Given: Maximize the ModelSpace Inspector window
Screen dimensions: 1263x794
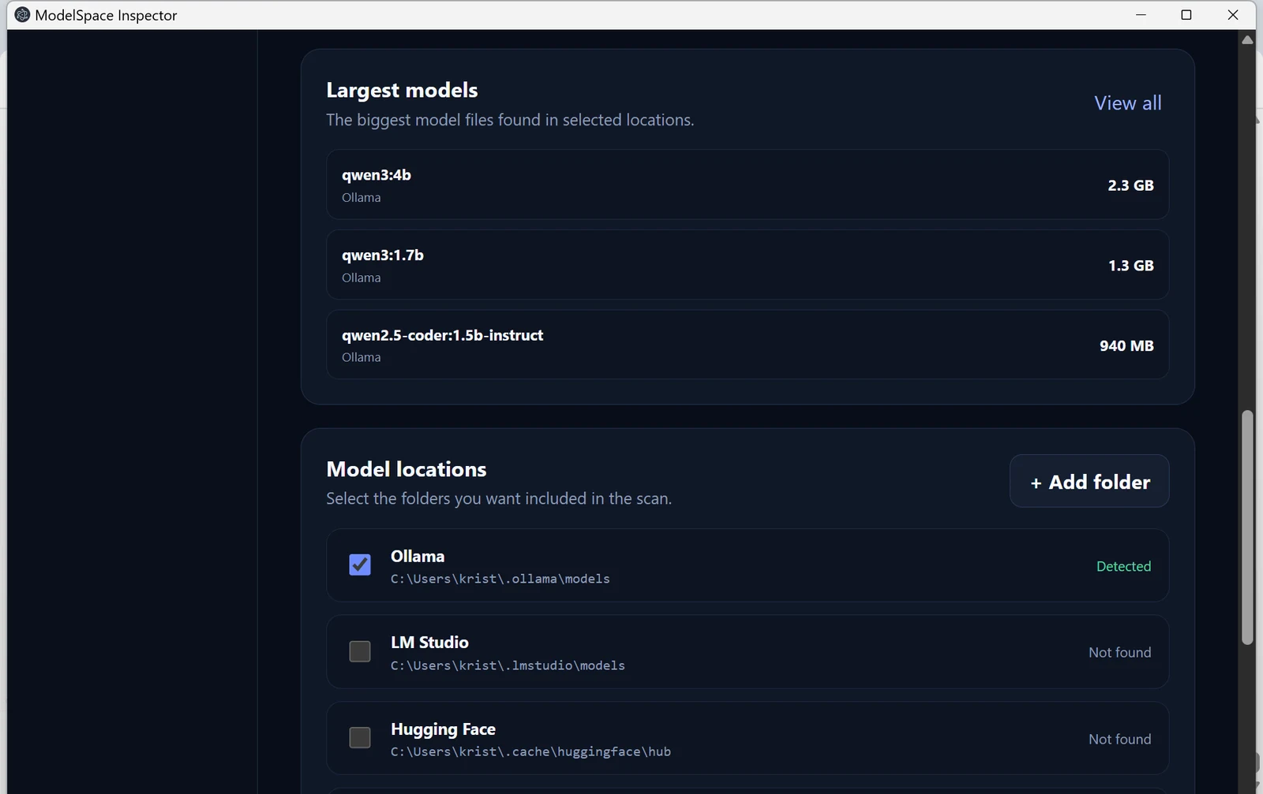Looking at the screenshot, I should [x=1186, y=15].
